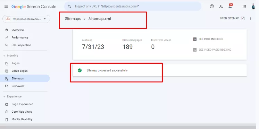259x129 pixels.
Task: Click the search magnifier icon in URL bar
Action: click(69, 7)
